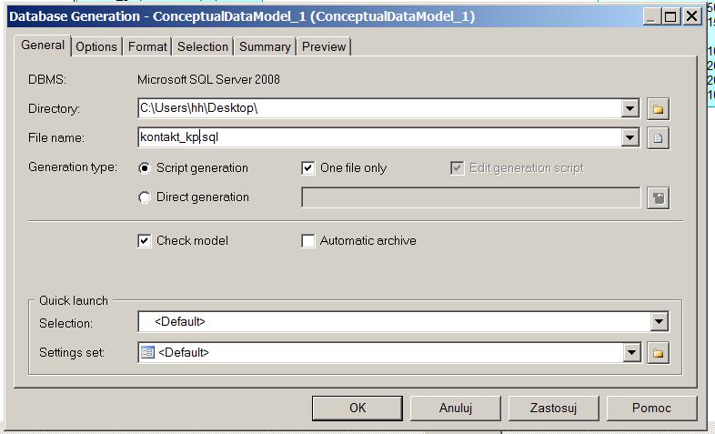Go to the Selection tab
This screenshot has width=715, height=434.
[x=203, y=47]
